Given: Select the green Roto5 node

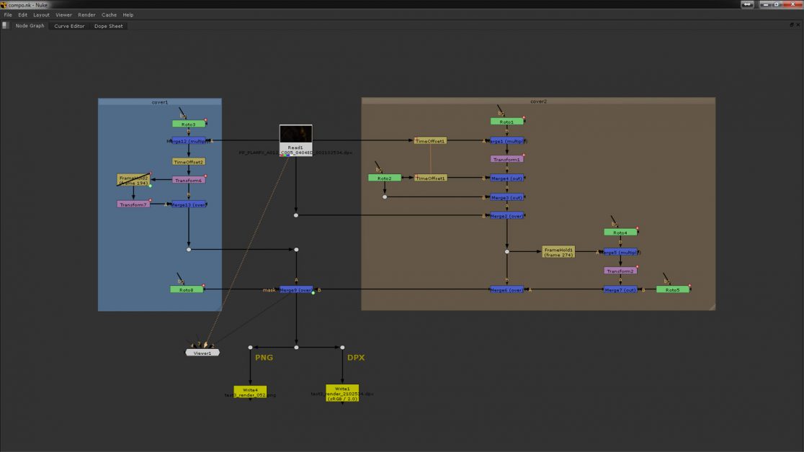Looking at the screenshot, I should pos(672,289).
